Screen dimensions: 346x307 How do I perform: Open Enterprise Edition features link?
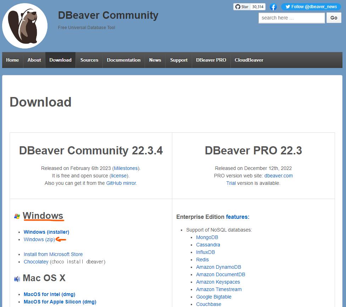pos(238,217)
